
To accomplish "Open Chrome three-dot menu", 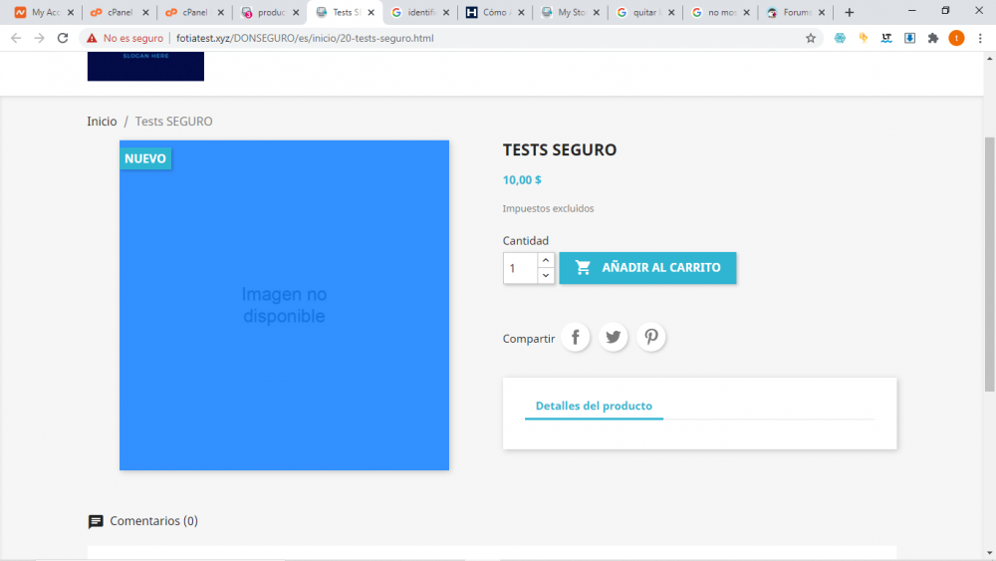I will pyautogui.click(x=980, y=38).
